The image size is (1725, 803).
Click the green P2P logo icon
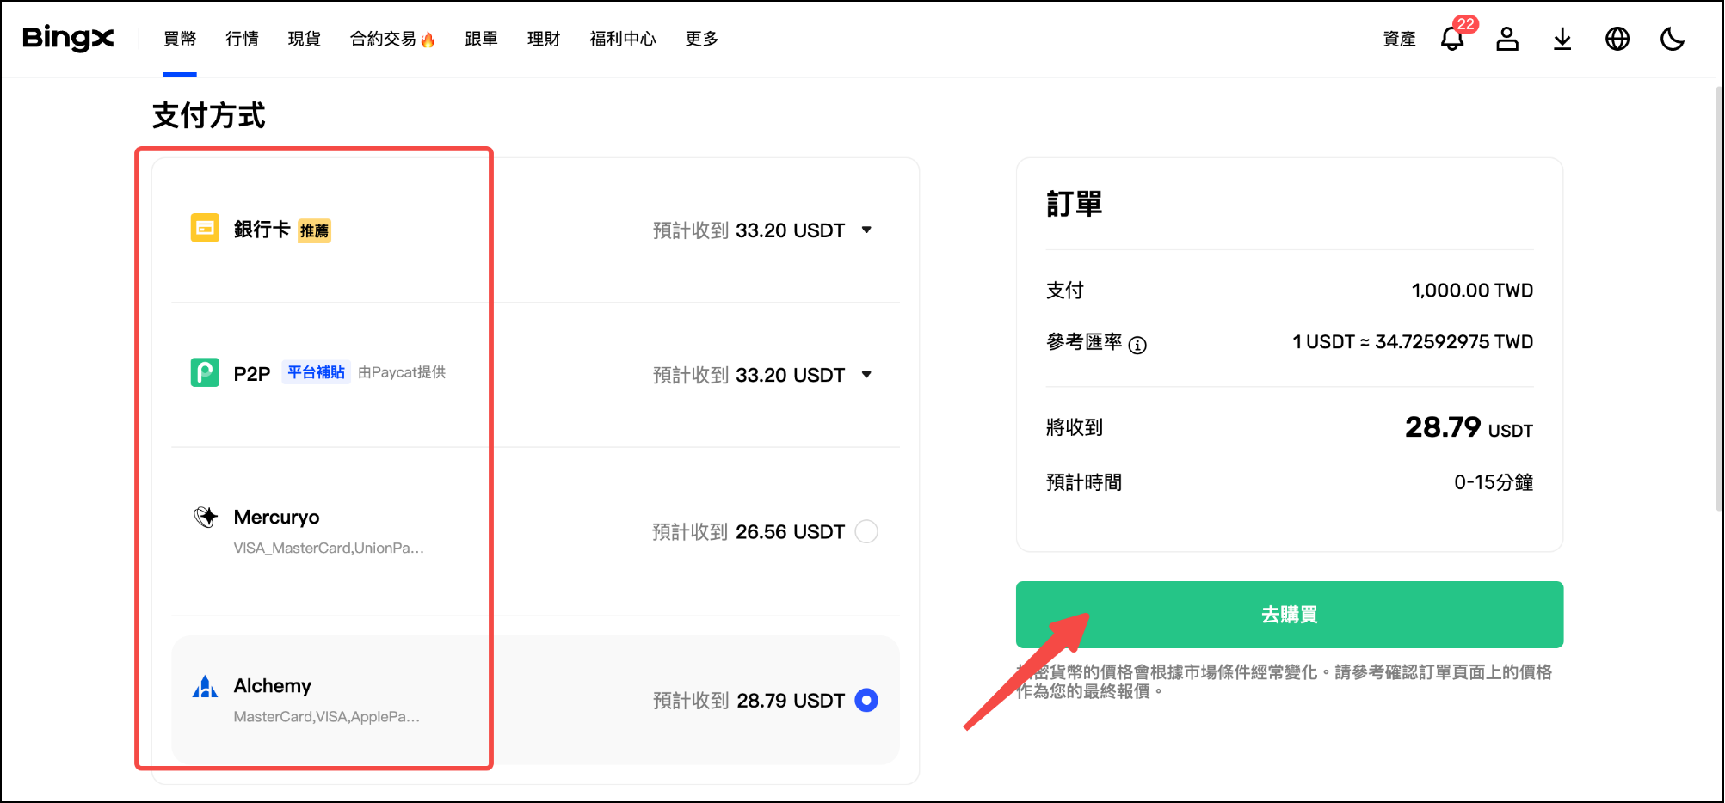(205, 373)
